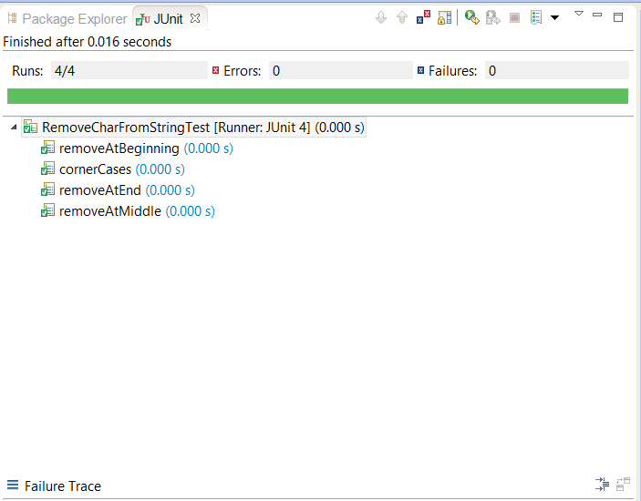Minimize the JUnit view panel

click(597, 15)
